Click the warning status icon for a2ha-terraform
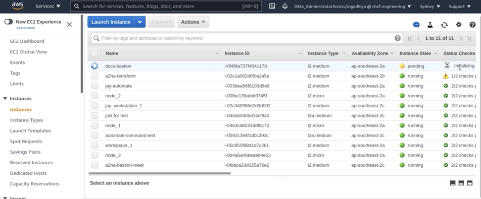 point(446,76)
